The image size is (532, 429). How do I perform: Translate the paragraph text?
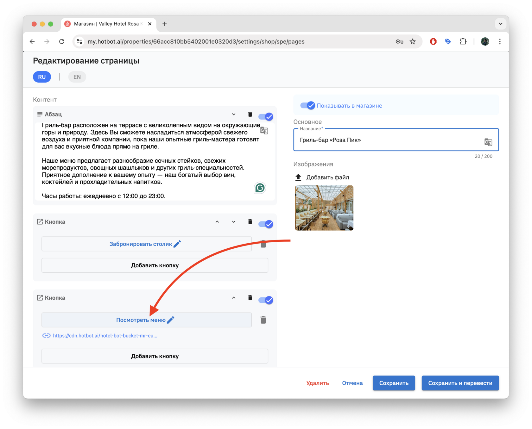(x=264, y=130)
